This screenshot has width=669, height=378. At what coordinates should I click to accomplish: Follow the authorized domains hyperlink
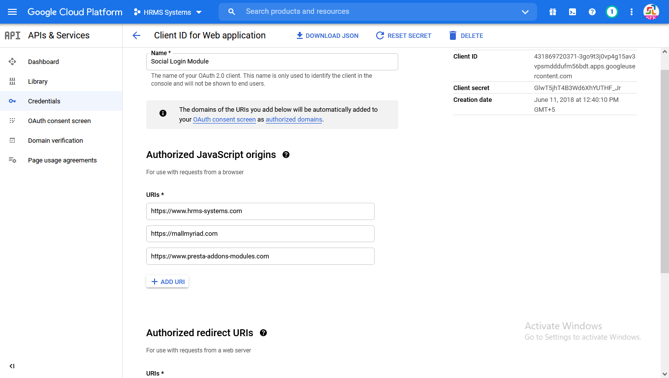(294, 120)
